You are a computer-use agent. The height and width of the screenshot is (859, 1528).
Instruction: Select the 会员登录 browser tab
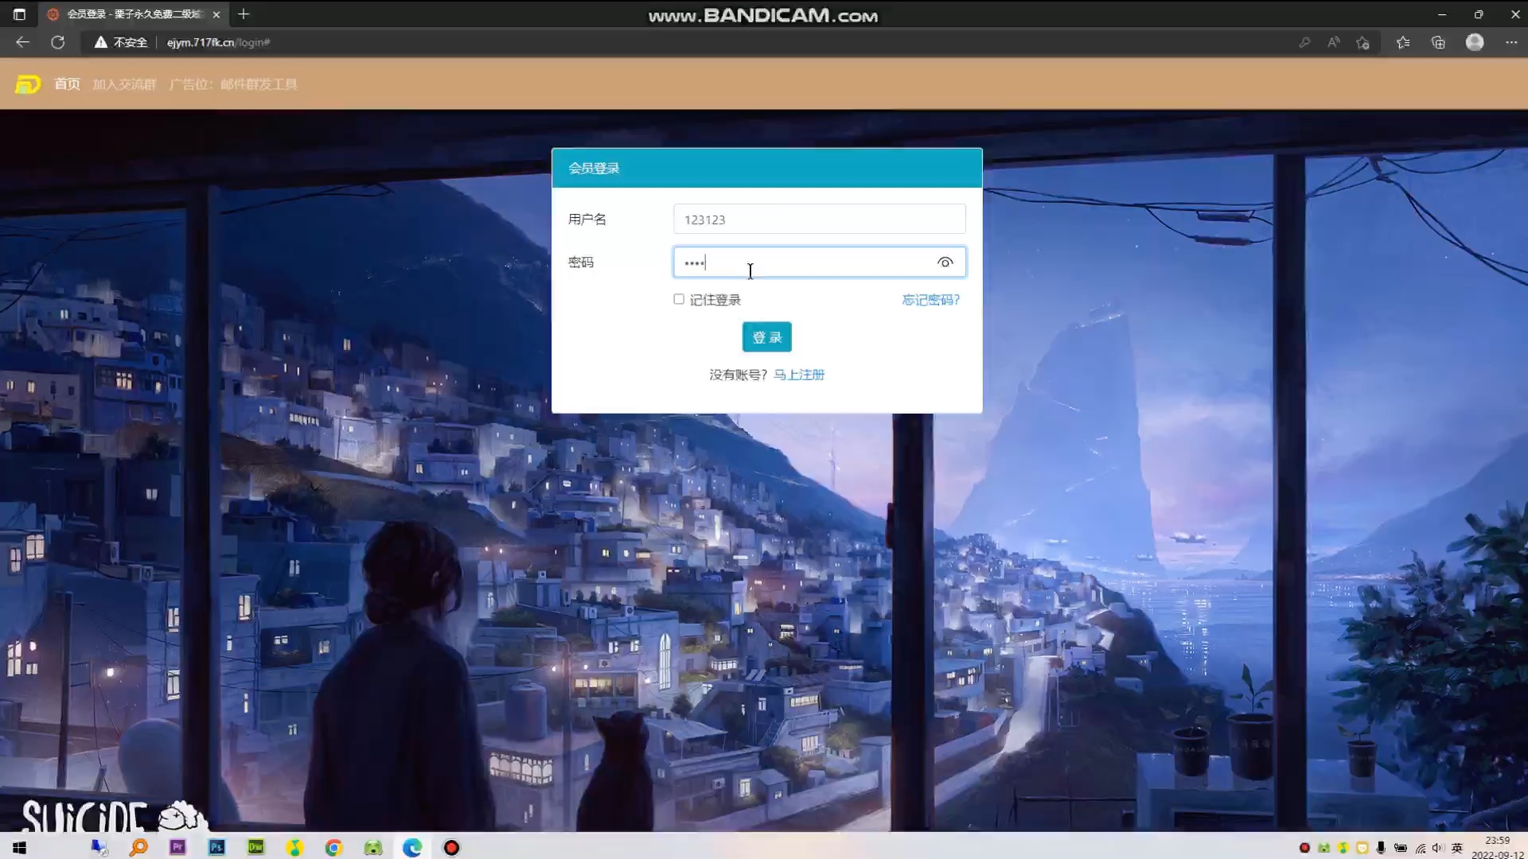pos(134,14)
